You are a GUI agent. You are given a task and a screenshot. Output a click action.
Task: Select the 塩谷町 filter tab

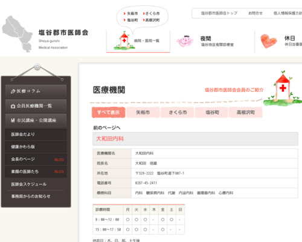pos(212,113)
